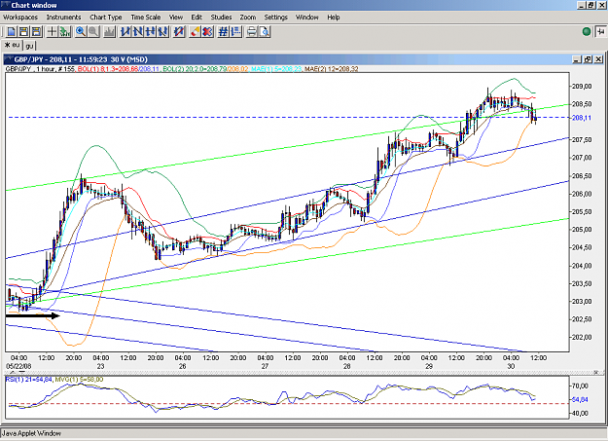
Task: Click the 05/22/08 date axis label
Action: click(x=18, y=366)
